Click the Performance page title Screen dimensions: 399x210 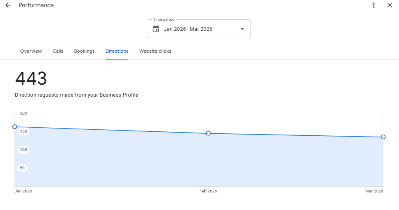tap(36, 5)
